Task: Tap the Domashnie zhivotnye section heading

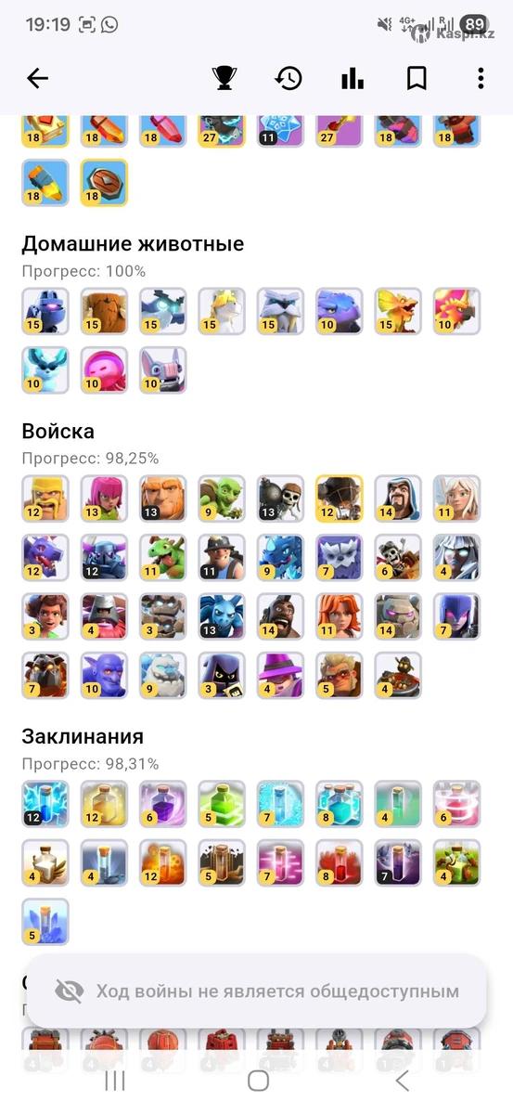Action: pyautogui.click(x=133, y=244)
